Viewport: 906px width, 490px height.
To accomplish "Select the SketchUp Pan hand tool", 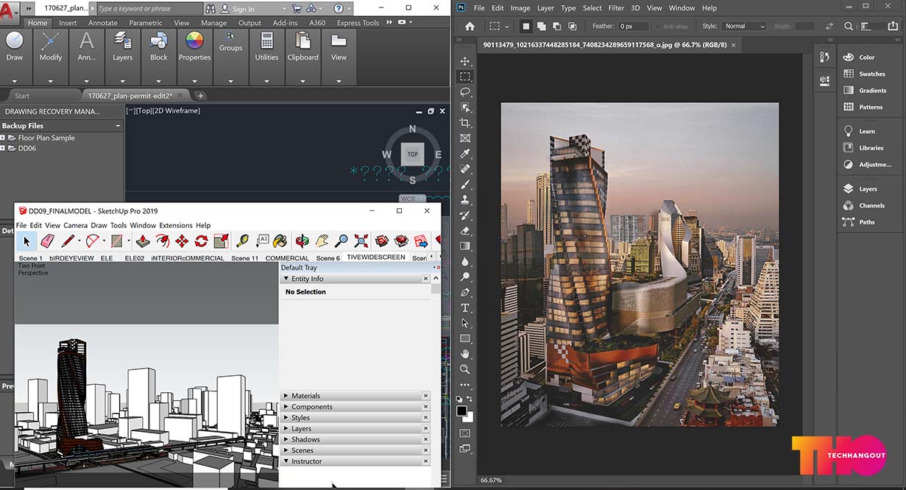I will point(322,241).
